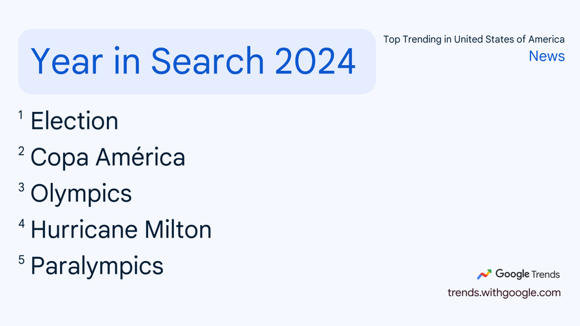The height and width of the screenshot is (326, 580).
Task: Click the word "Year" in the title
Action: tap(58, 62)
